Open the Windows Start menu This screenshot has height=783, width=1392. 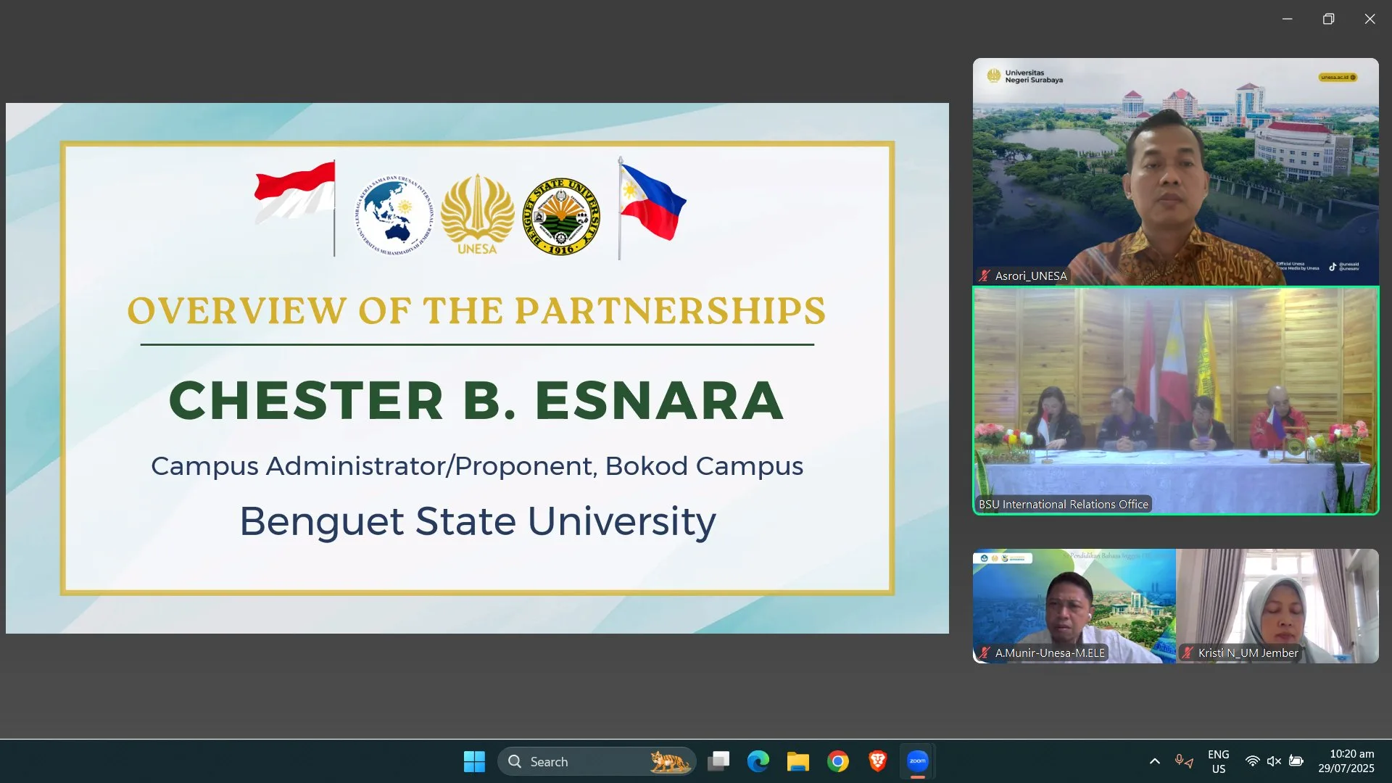point(474,761)
